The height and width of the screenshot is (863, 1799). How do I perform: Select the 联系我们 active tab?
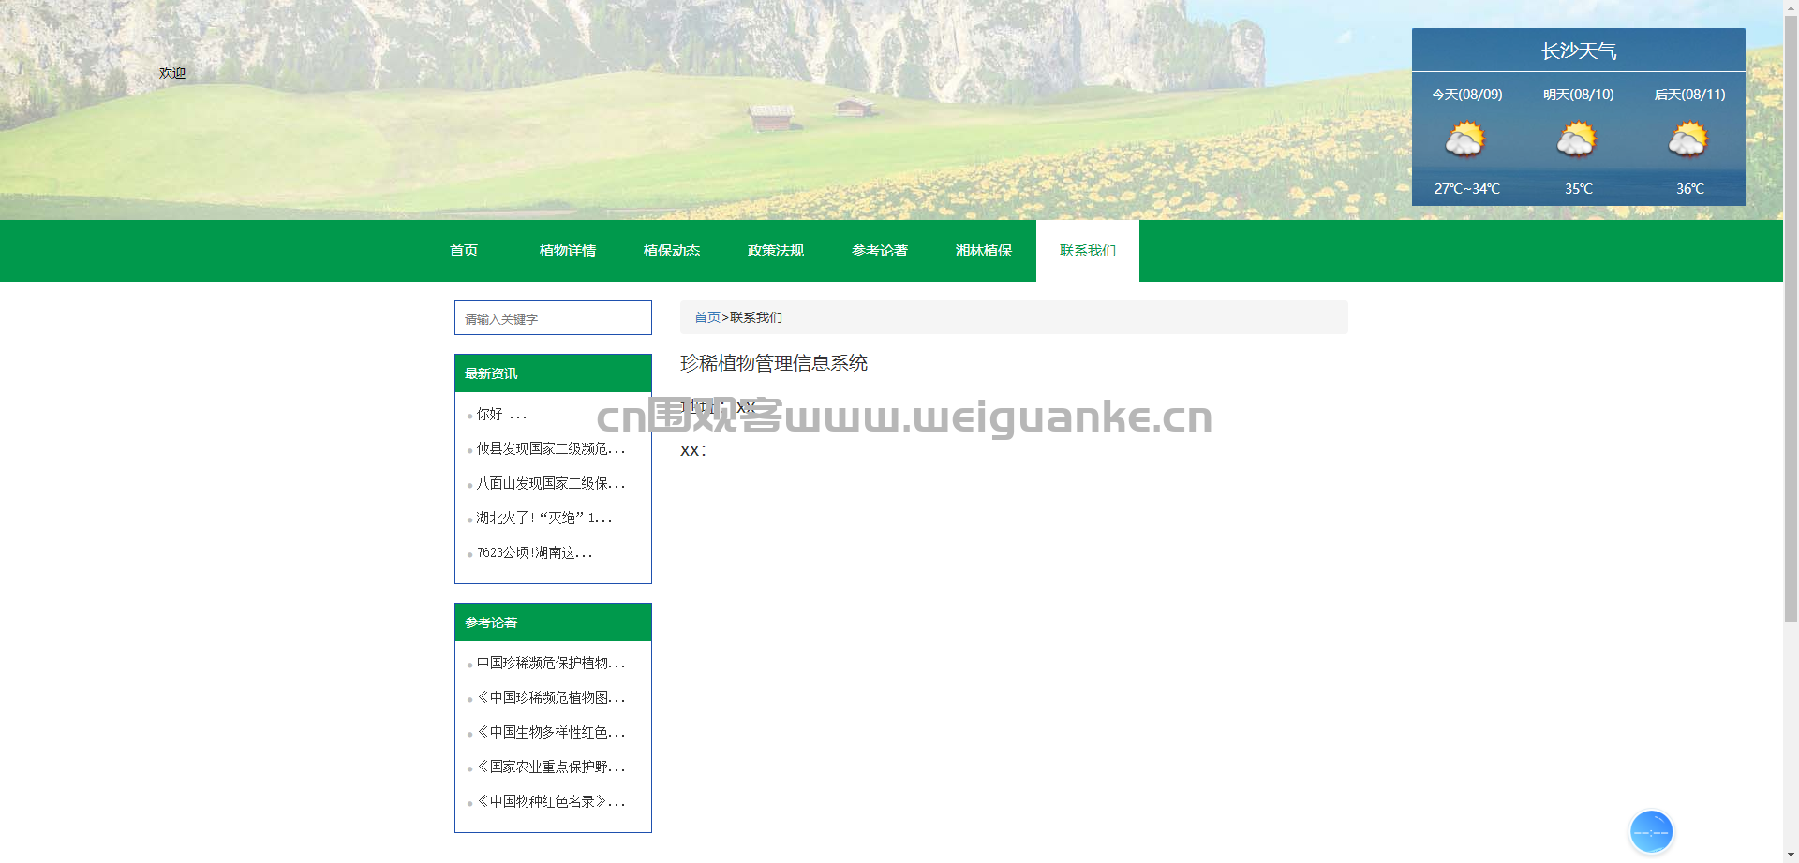tap(1088, 251)
